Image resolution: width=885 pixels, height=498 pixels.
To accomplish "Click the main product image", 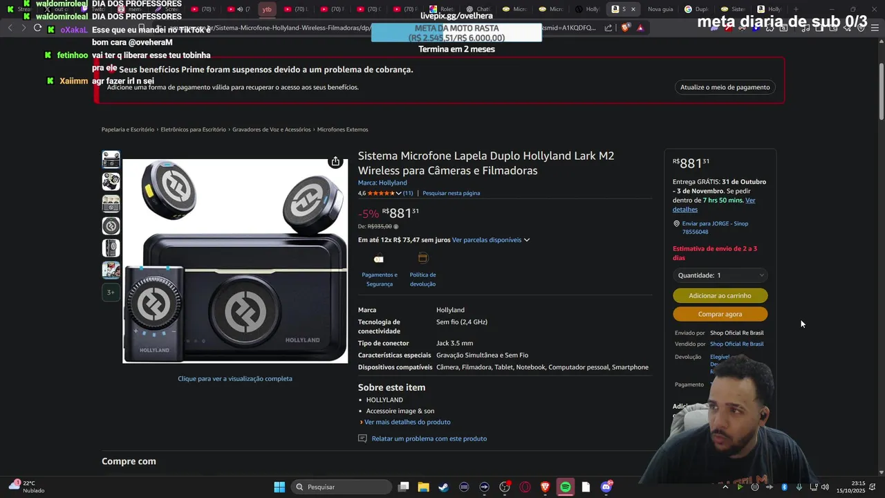I will [235, 261].
